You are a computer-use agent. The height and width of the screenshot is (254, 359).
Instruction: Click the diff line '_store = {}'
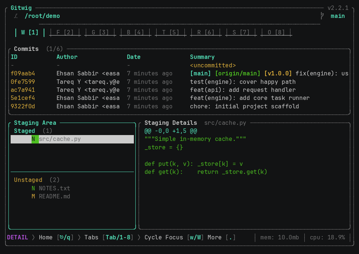click(164, 147)
